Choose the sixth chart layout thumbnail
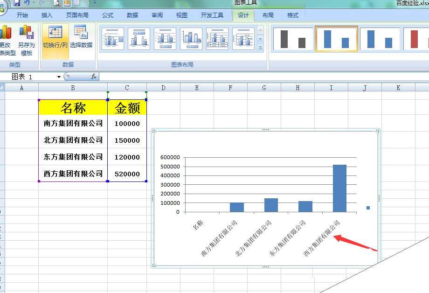The height and width of the screenshot is (293, 429). coord(243,39)
